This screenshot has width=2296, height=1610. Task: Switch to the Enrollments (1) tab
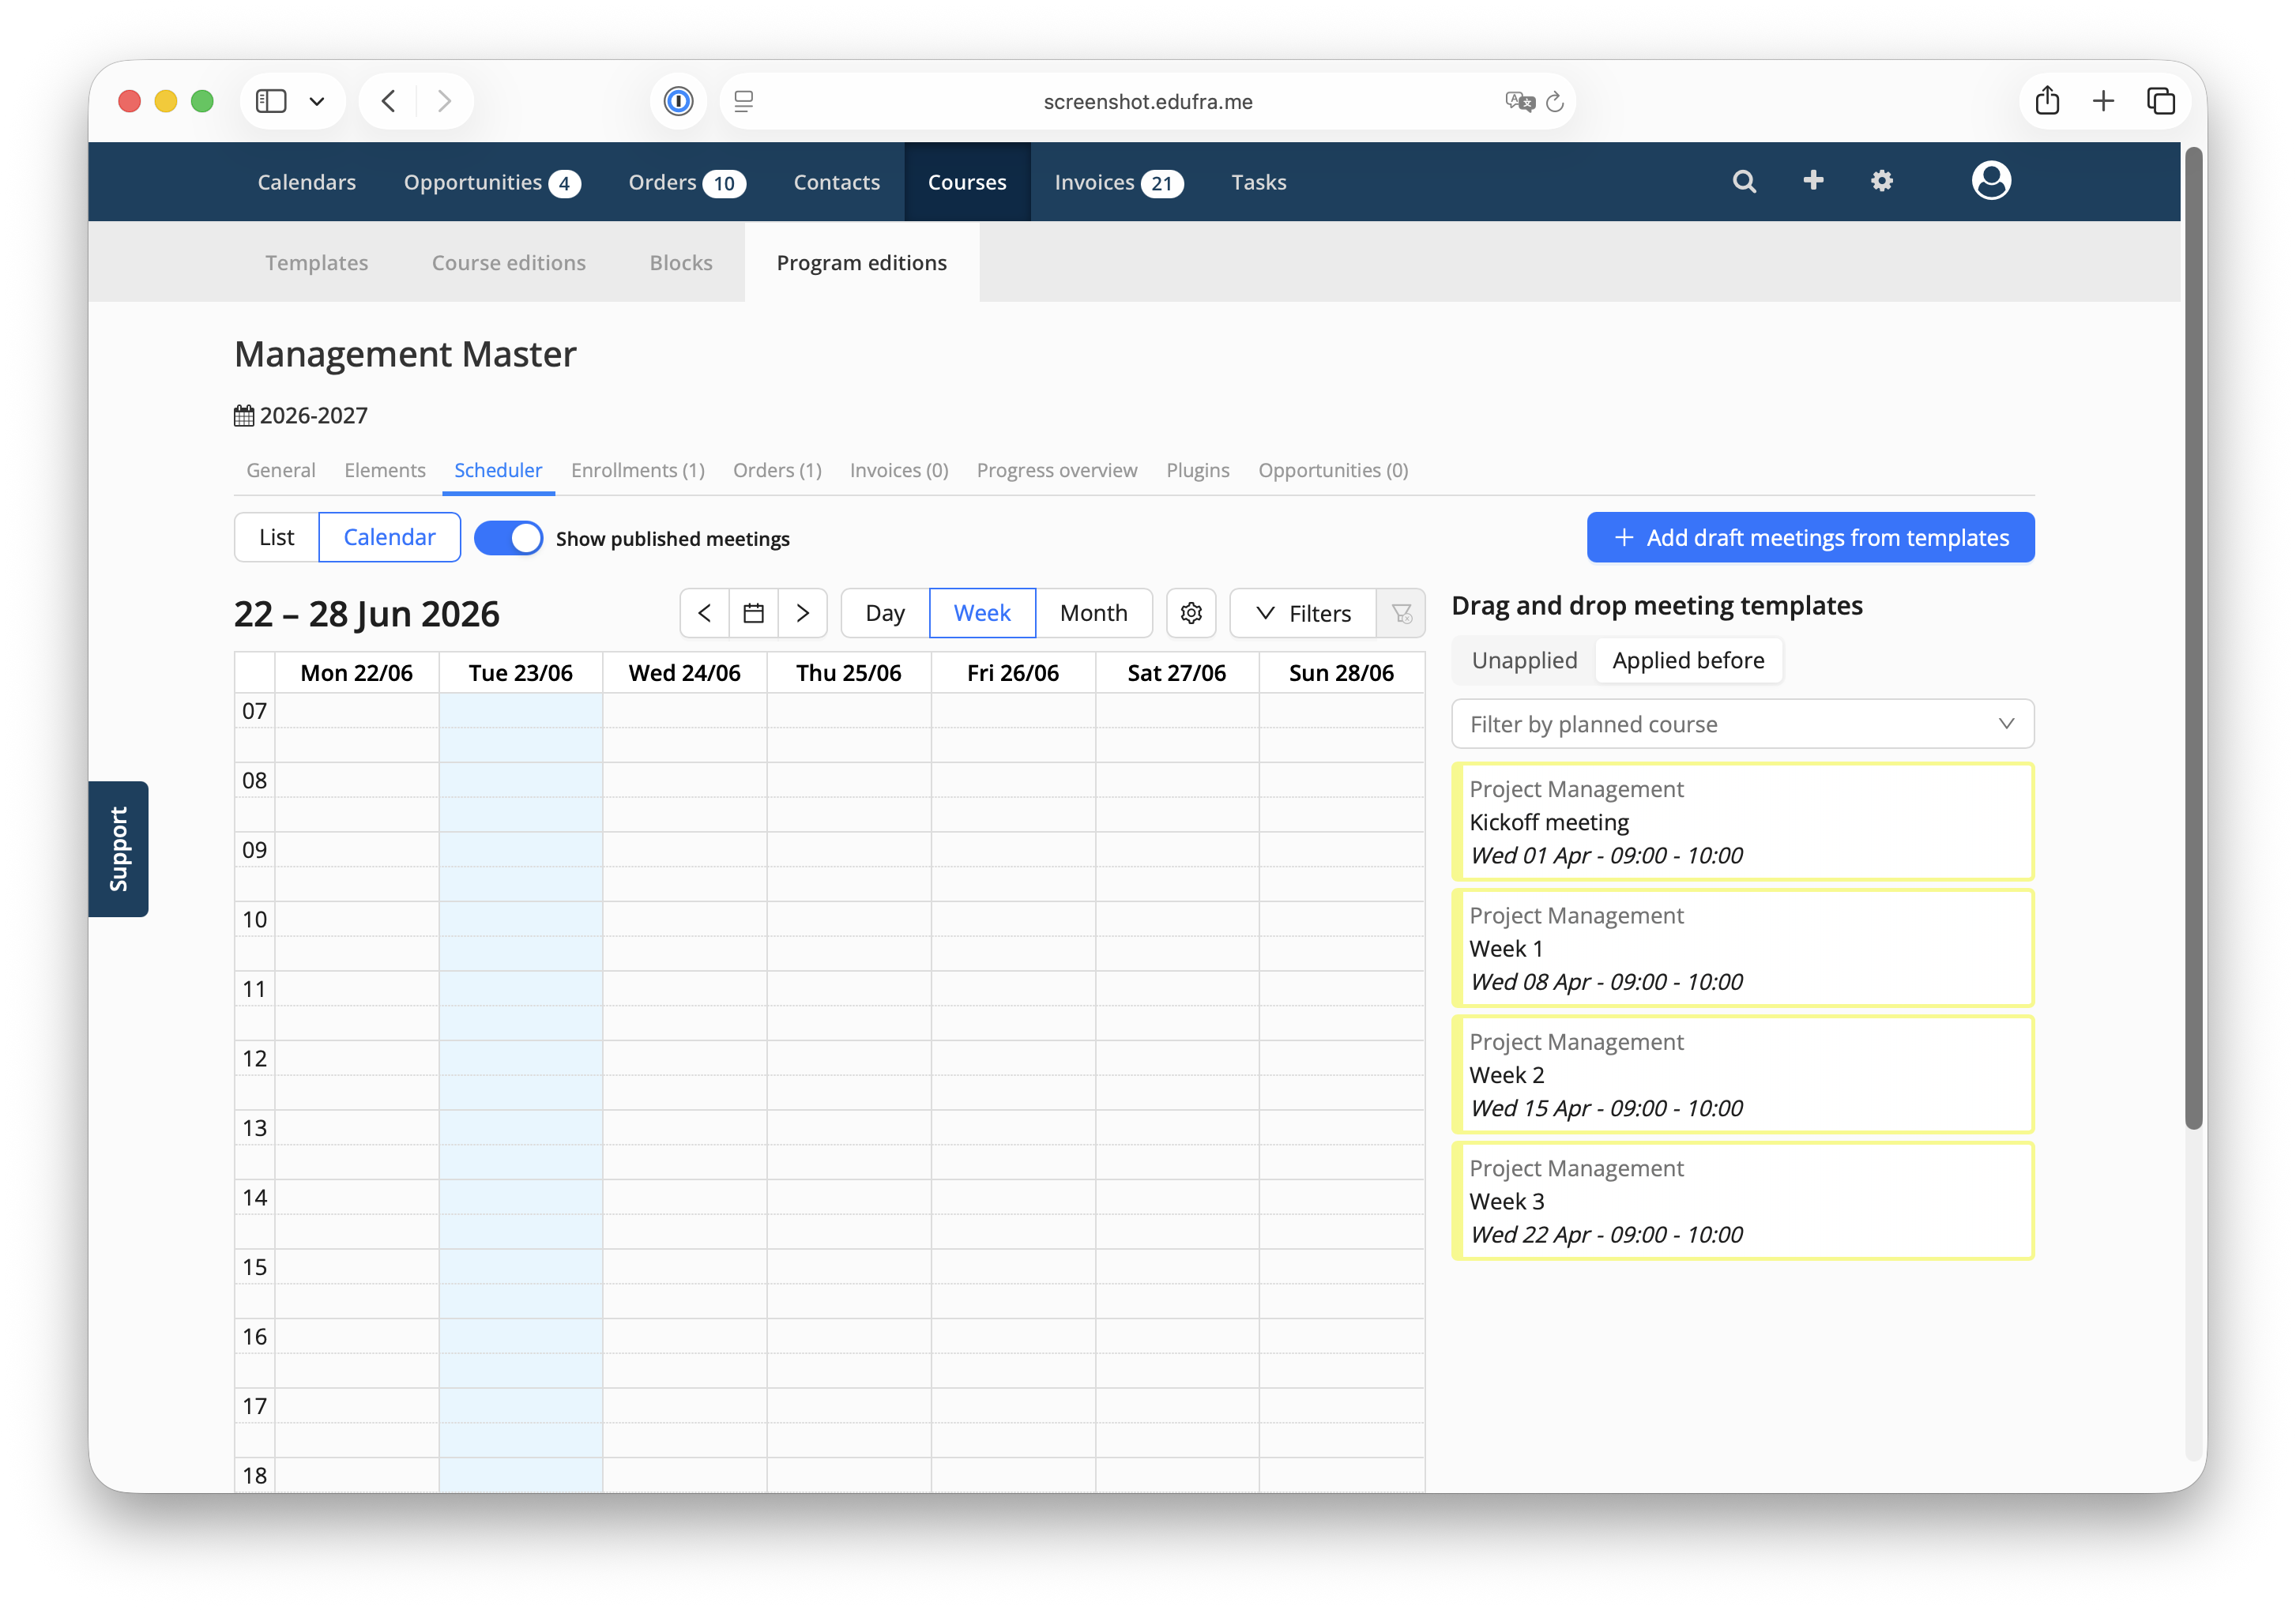click(x=638, y=470)
